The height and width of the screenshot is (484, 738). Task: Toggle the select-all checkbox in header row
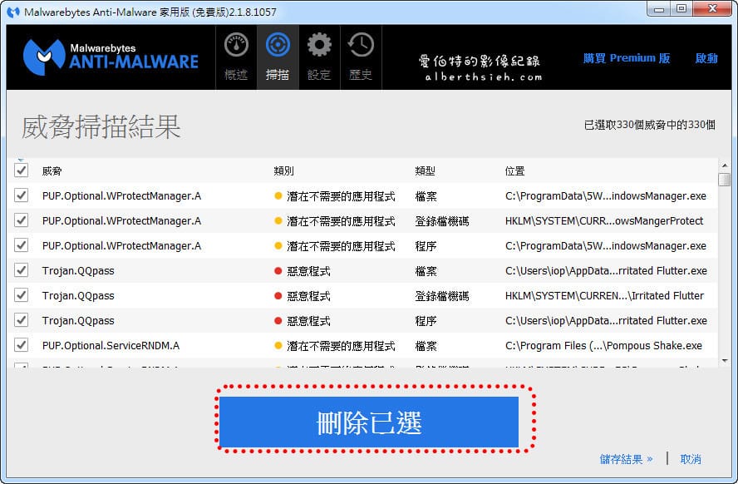click(x=21, y=170)
